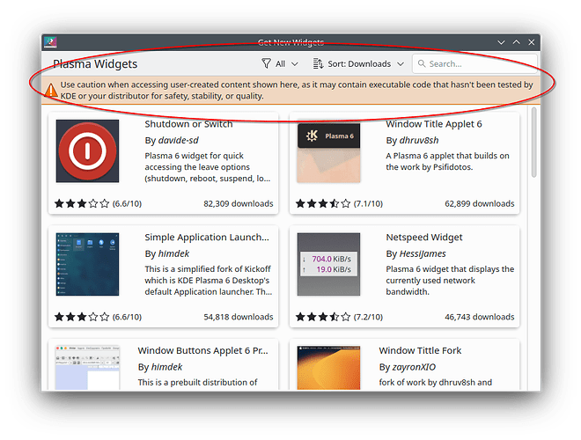This screenshot has width=581, height=440.
Task: Open Shutdown or Switch thumbnail
Action: (87, 150)
